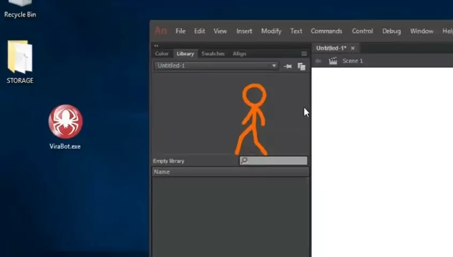This screenshot has width=453, height=257.
Task: Close the Untitled-1 document tab
Action: click(353, 48)
